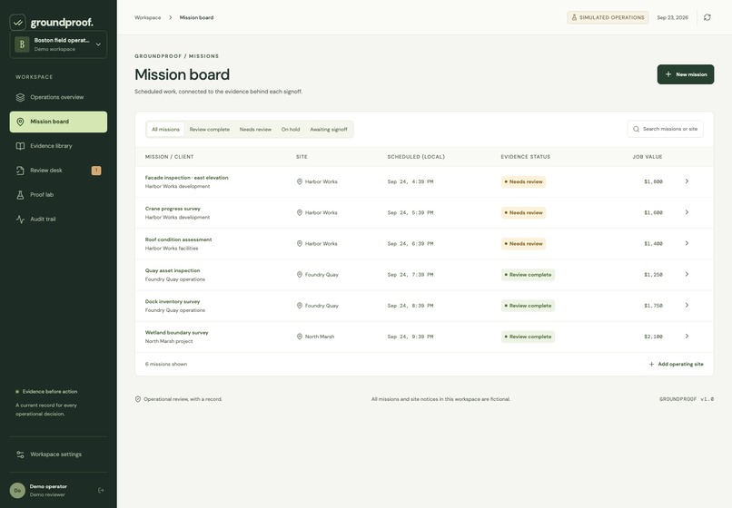732x508 pixels.
Task: Open Operations overview in sidebar
Action: (58, 97)
